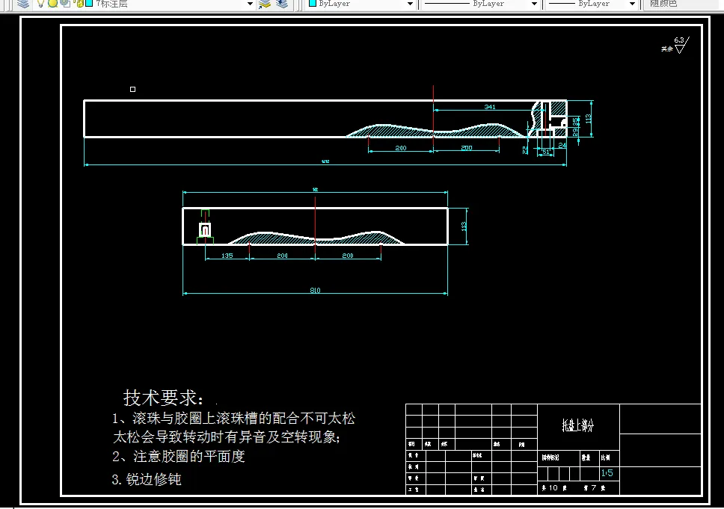Select the 341 dimension text
The width and height of the screenshot is (724, 509).
489,107
